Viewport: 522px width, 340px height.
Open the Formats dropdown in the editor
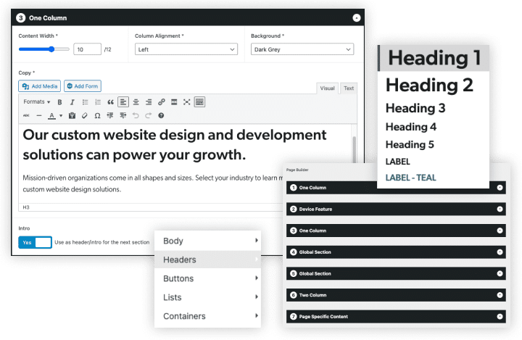coord(36,102)
